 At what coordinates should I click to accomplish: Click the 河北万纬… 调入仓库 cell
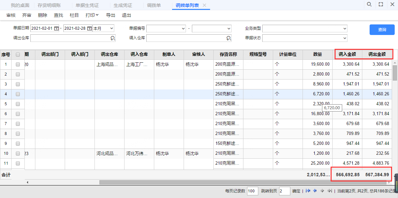139,153
